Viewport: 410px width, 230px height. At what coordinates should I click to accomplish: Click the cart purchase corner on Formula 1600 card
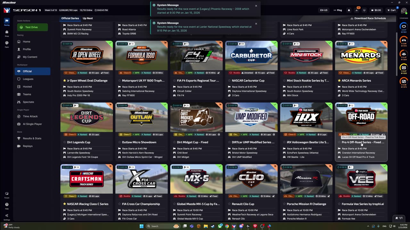(x=166, y=42)
